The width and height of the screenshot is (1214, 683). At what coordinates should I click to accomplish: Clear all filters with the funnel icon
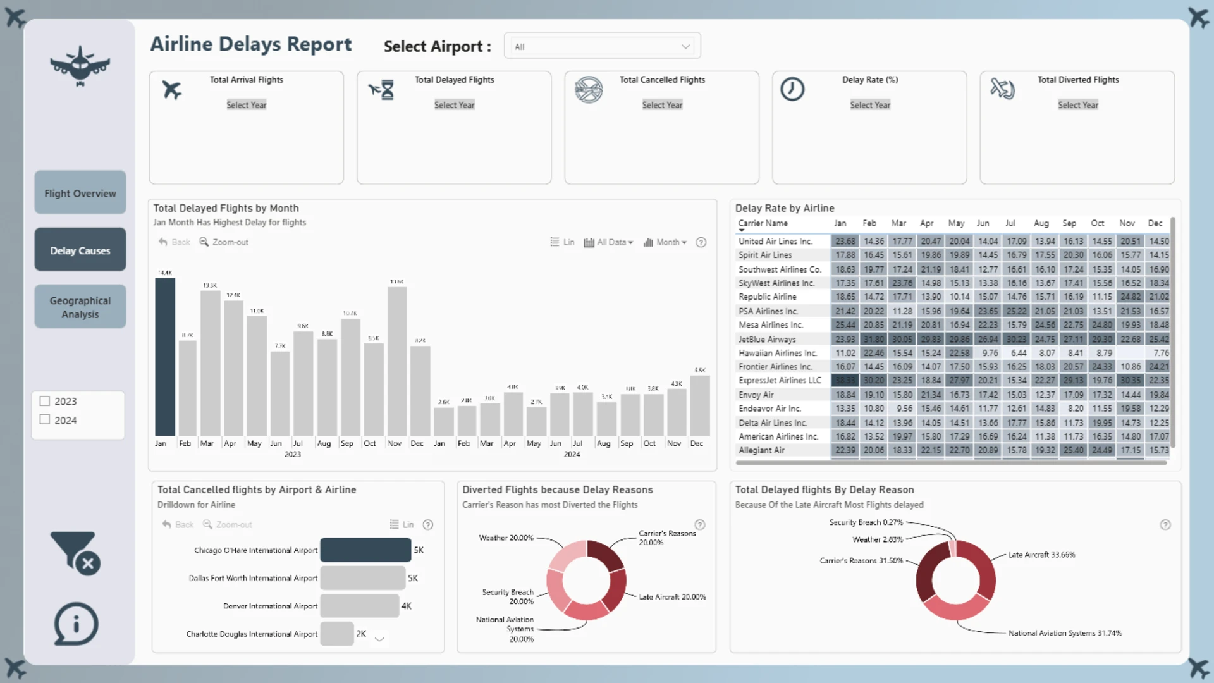tap(75, 553)
